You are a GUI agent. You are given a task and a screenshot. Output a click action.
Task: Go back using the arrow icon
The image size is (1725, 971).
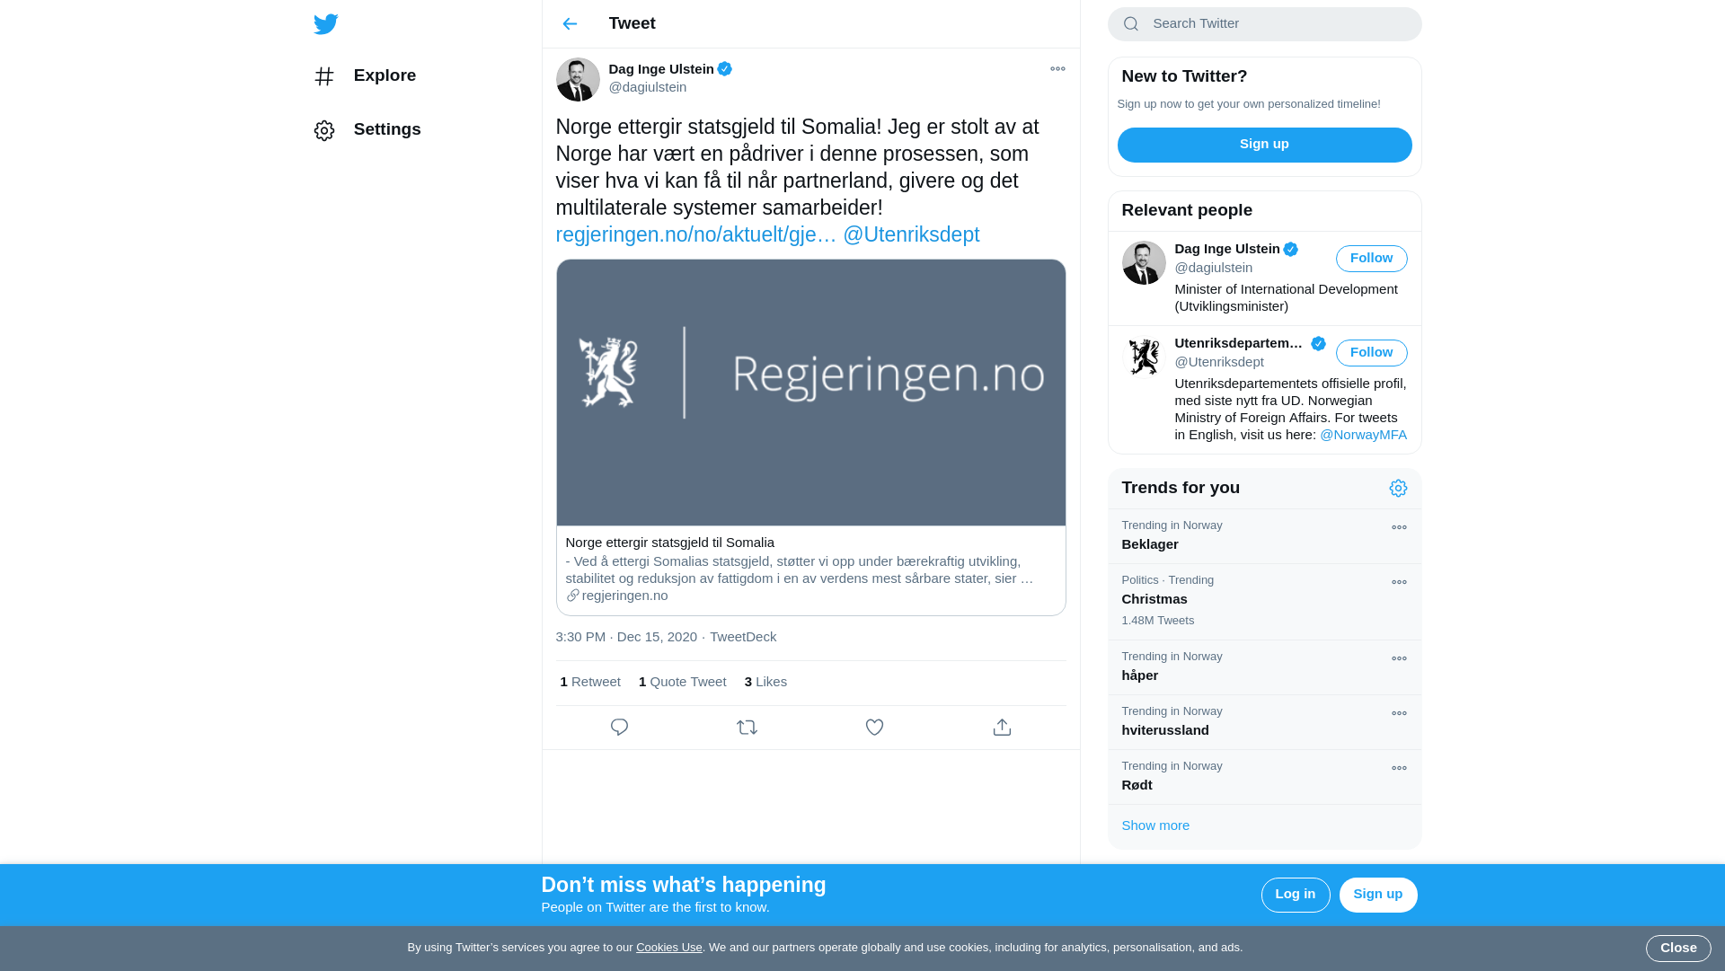tap(570, 24)
